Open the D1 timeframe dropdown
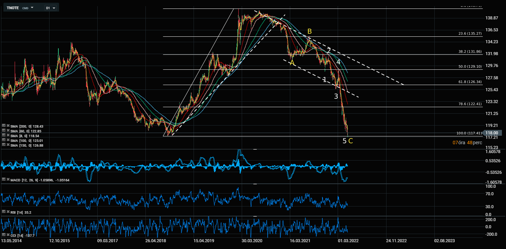Viewport: 506px width, 249px height. coord(51,7)
